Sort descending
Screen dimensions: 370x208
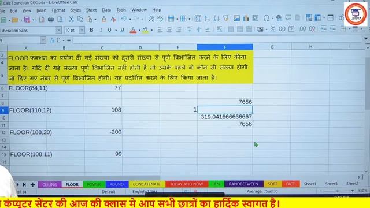pyautogui.click(x=216, y=18)
